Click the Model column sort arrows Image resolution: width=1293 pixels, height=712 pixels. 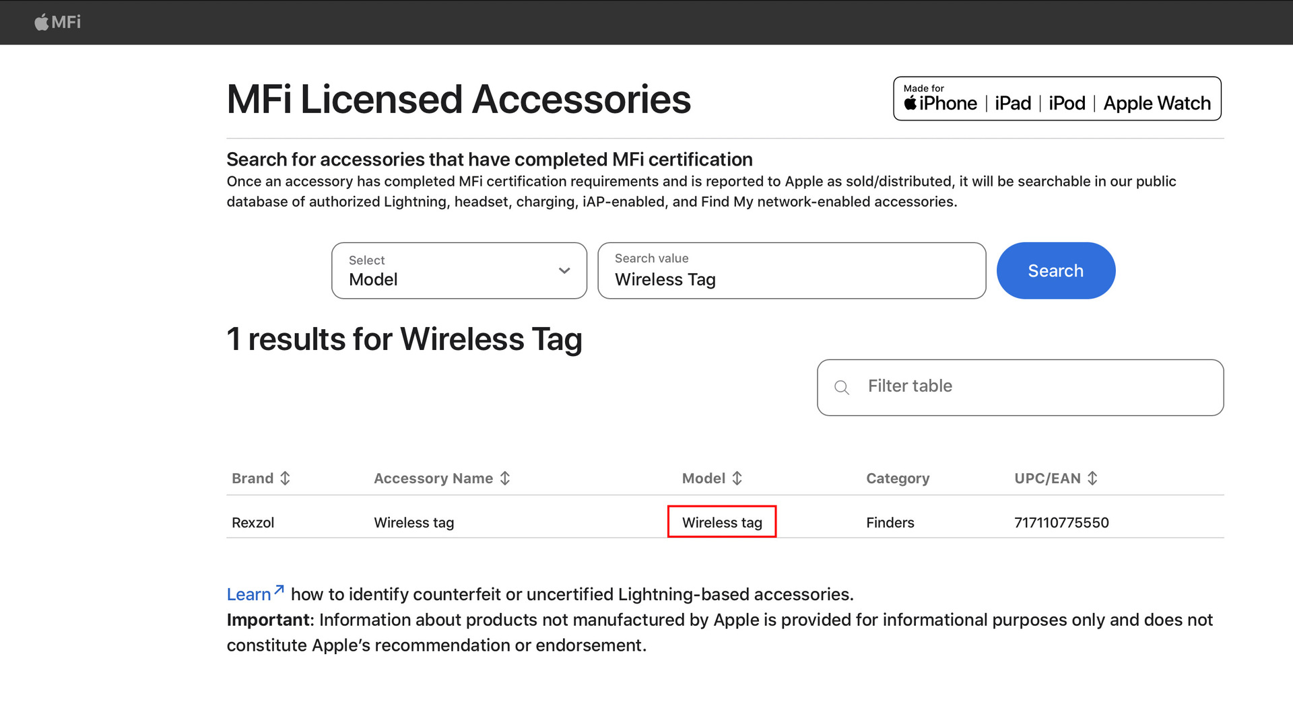pos(737,478)
